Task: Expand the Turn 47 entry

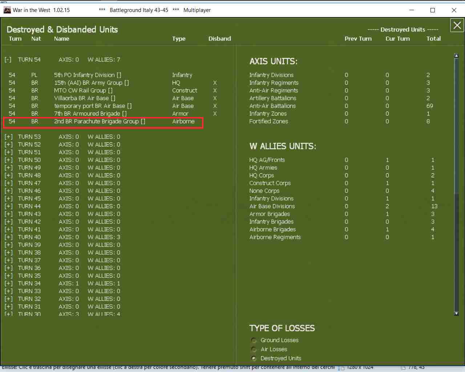Action: (8, 183)
